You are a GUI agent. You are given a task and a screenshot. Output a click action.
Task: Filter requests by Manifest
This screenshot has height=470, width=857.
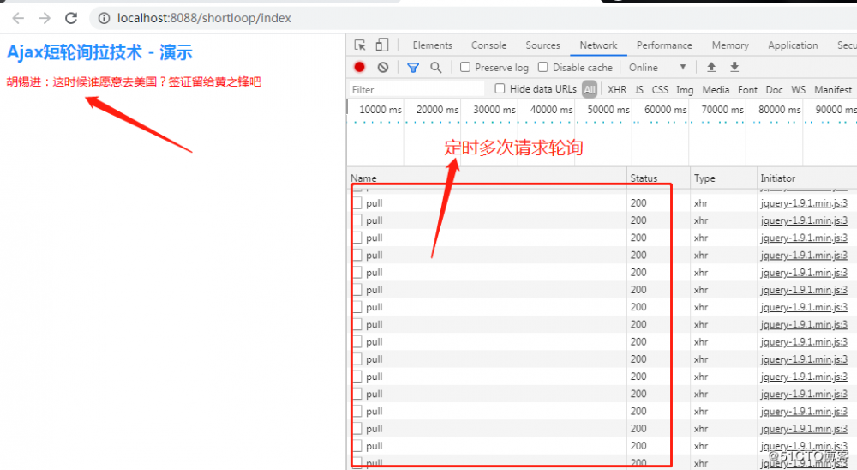[x=833, y=90]
